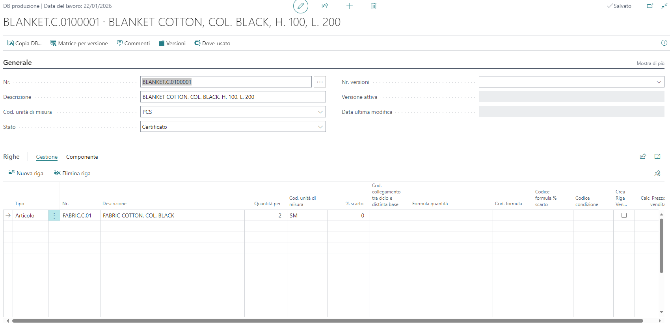670x323 pixels.
Task: Open page in new window icon
Action: tap(650, 6)
